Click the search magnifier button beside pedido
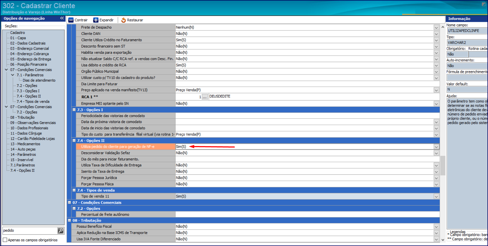 click(61, 231)
